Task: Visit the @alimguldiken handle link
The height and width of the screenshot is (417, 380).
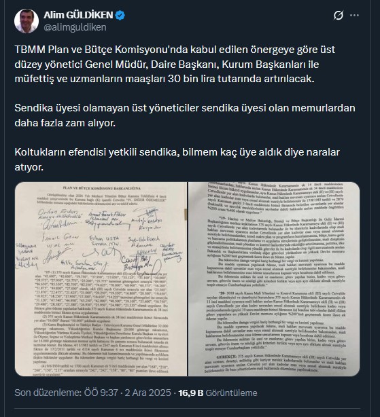Action: pyautogui.click(x=75, y=27)
